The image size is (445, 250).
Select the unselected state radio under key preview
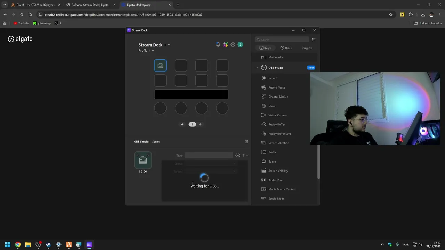click(x=140, y=172)
